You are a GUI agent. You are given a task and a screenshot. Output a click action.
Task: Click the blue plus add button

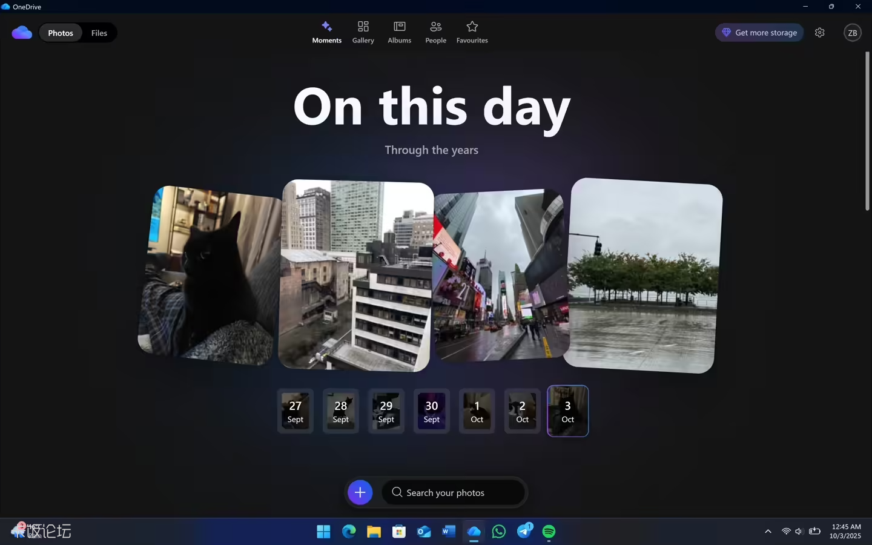pos(360,492)
